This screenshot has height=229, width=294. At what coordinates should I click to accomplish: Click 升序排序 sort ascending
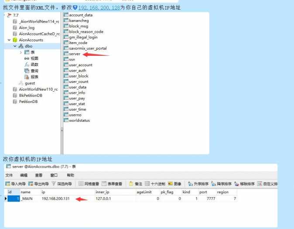198,184
